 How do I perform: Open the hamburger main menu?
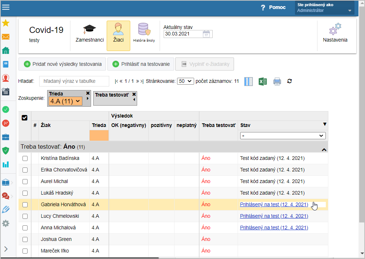point(5,7)
